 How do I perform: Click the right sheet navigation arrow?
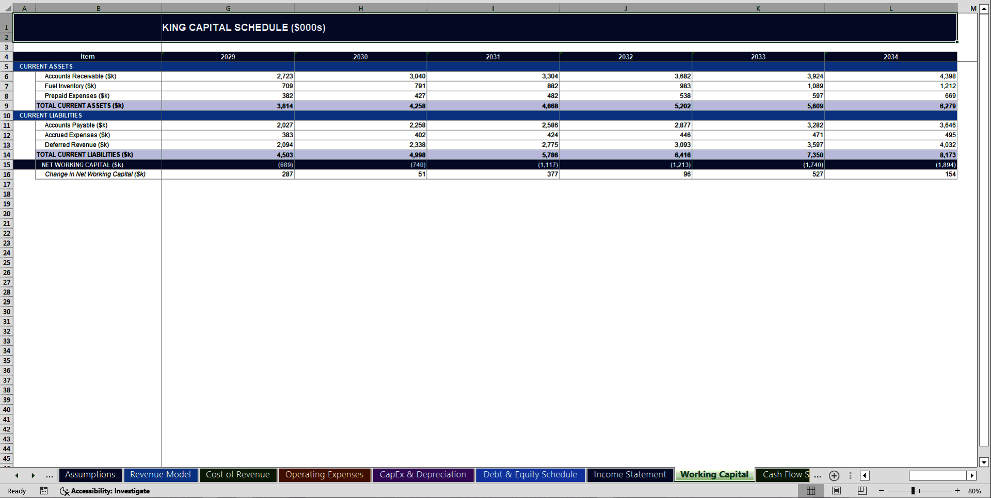[34, 475]
